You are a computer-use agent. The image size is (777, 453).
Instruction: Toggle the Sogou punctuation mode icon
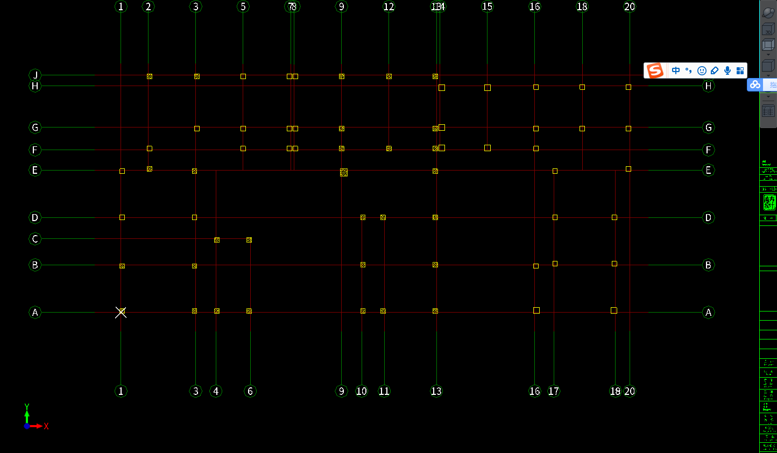(689, 70)
